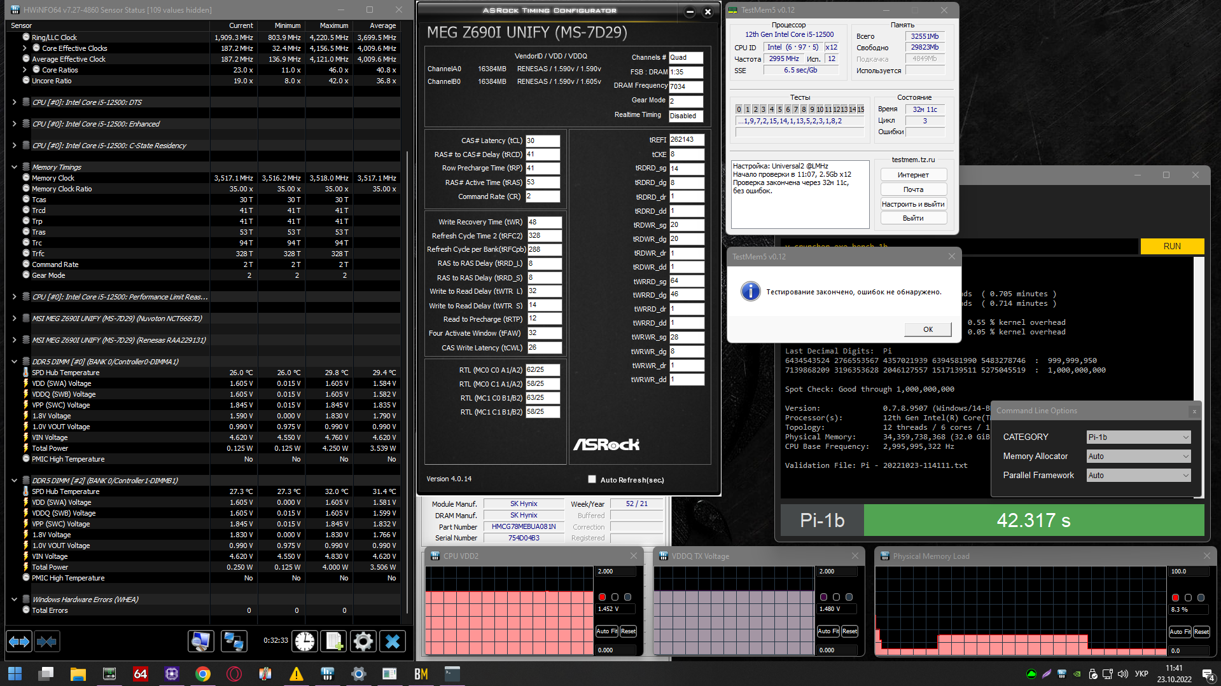The image size is (1221, 686).
Task: Click OK in TestMem5 completion dialog
Action: pos(928,329)
